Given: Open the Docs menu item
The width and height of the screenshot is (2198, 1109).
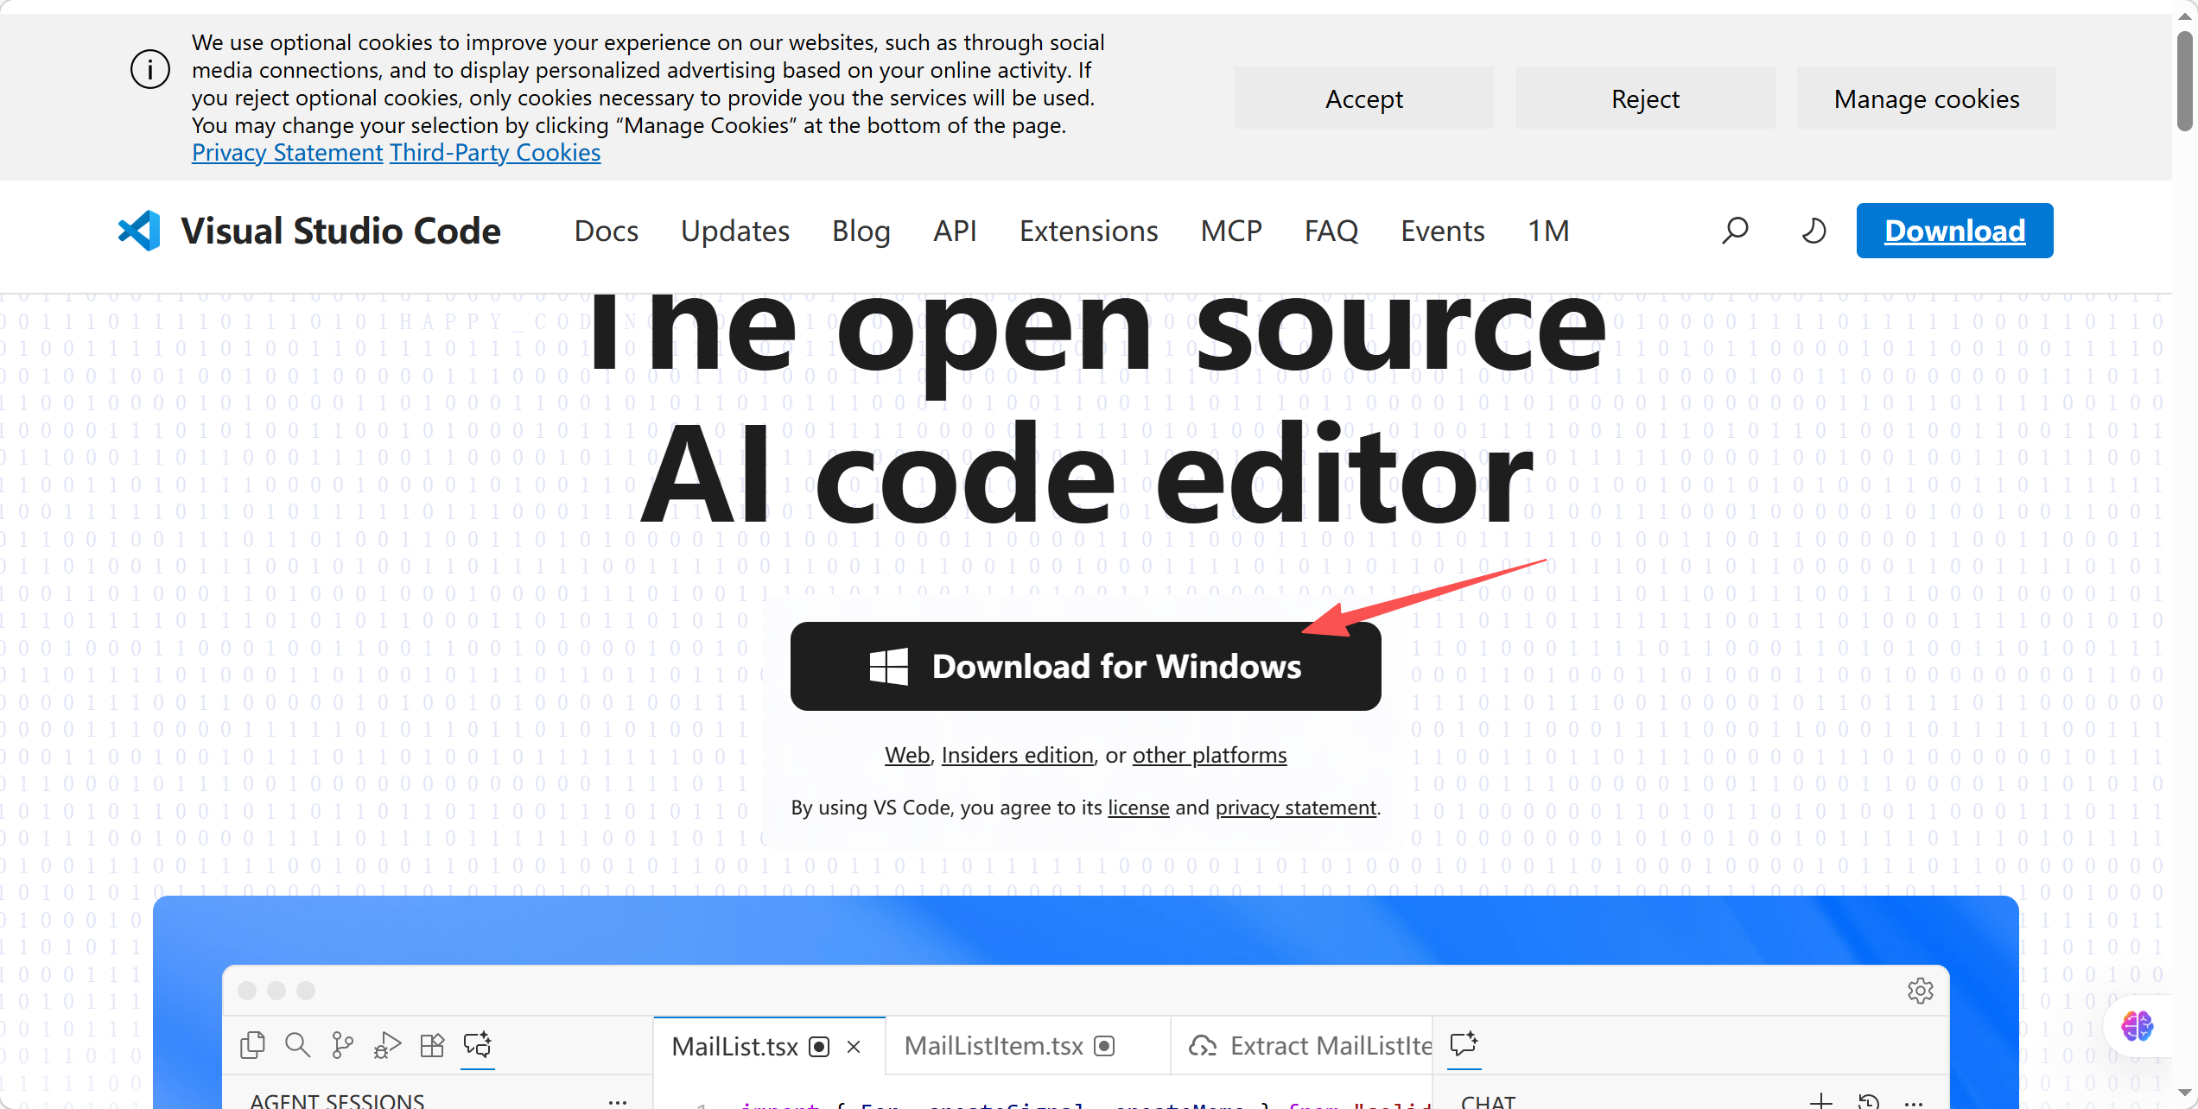Looking at the screenshot, I should tap(606, 231).
